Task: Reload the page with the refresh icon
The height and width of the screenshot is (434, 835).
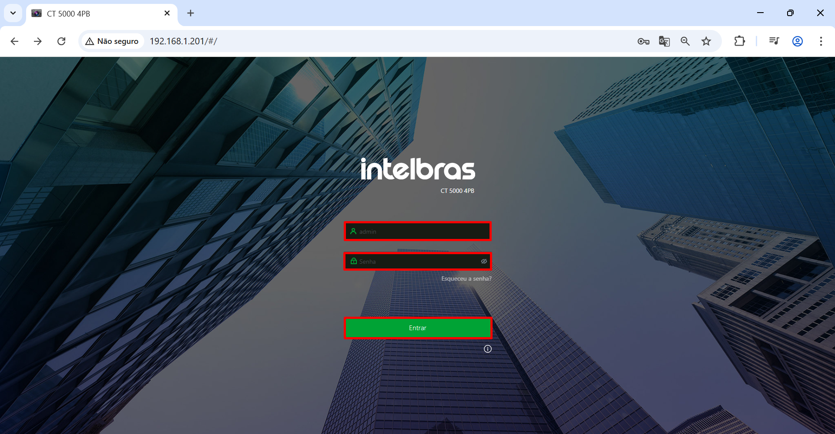Action: click(61, 41)
